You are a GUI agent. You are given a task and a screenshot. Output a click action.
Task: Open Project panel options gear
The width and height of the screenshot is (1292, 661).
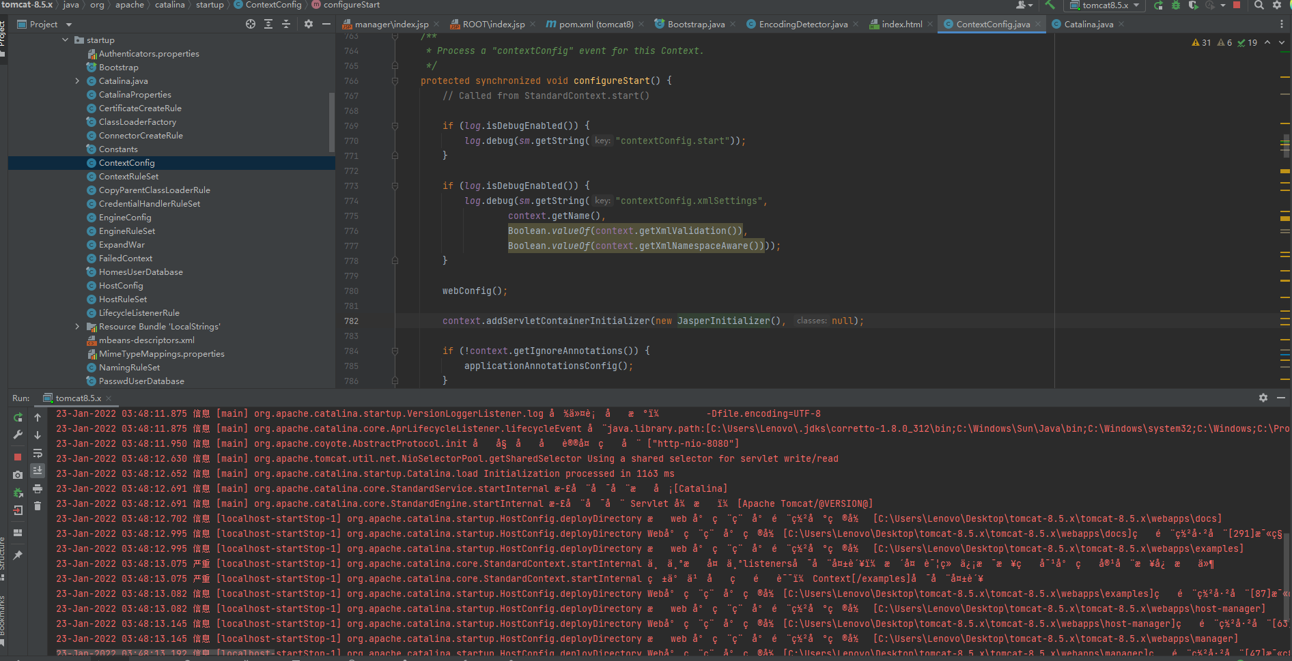(309, 24)
